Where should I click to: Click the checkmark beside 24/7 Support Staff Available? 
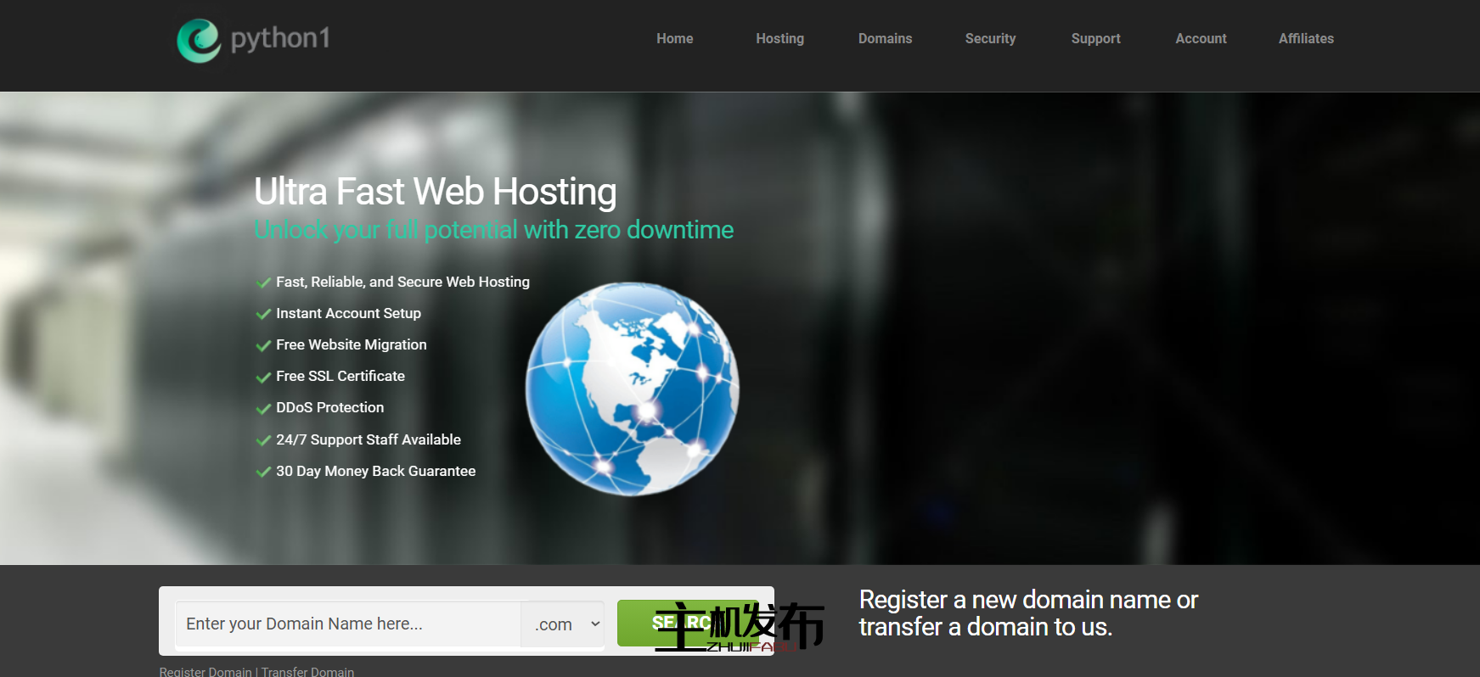pyautogui.click(x=263, y=440)
